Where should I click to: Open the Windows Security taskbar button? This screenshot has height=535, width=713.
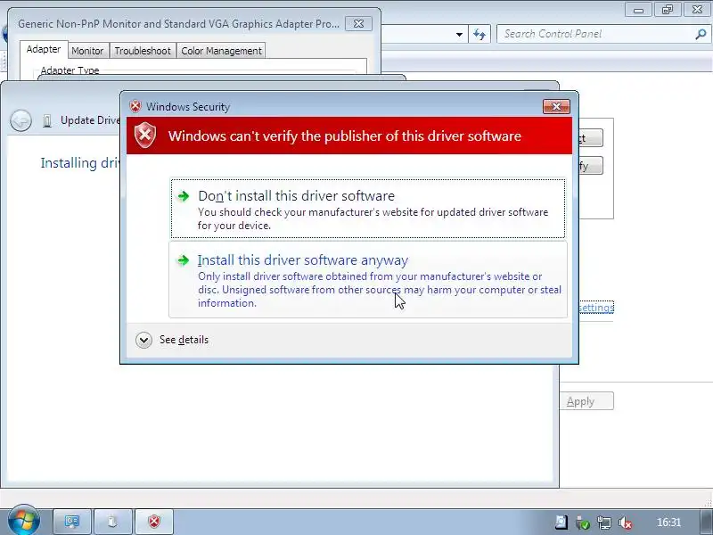[x=154, y=522]
